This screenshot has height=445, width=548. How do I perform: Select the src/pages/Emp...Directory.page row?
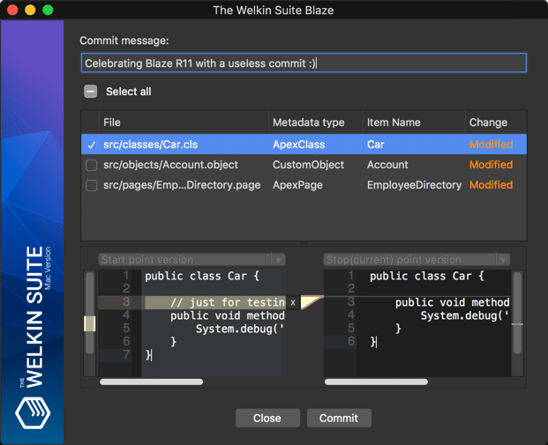(304, 185)
